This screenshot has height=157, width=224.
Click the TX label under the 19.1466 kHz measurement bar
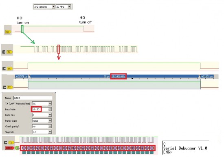coord(10,87)
